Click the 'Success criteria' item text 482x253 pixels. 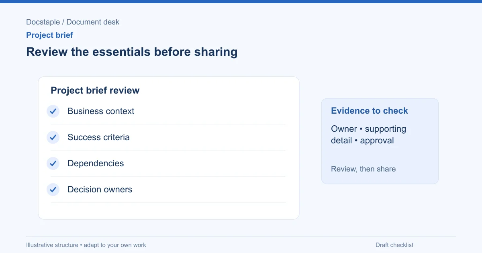98,137
